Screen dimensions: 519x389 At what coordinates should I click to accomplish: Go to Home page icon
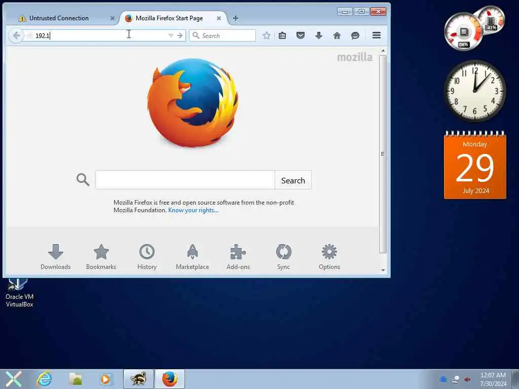click(337, 35)
